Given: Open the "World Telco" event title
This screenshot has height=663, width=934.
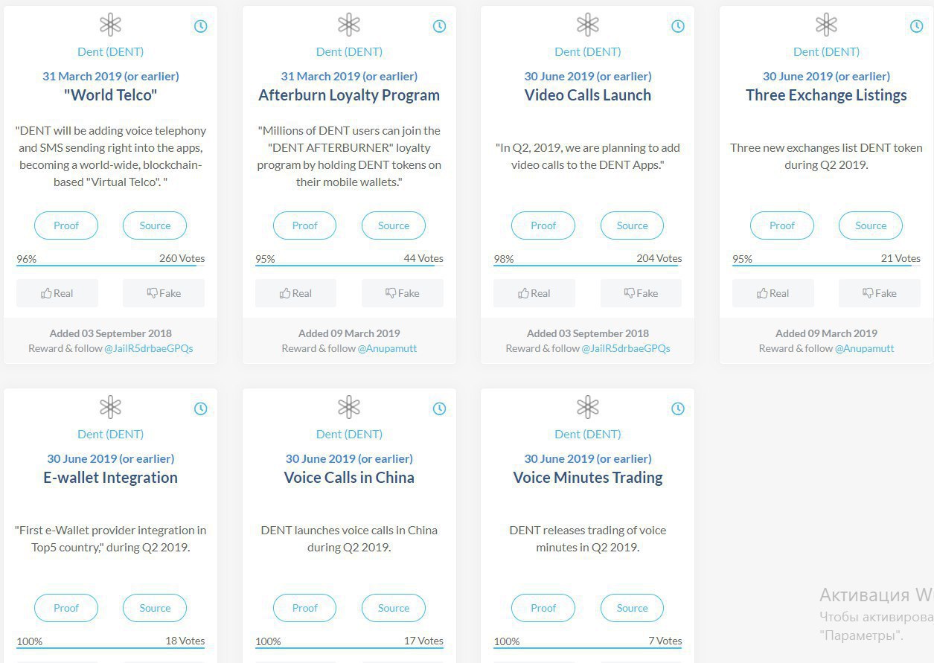Looking at the screenshot, I should [110, 95].
